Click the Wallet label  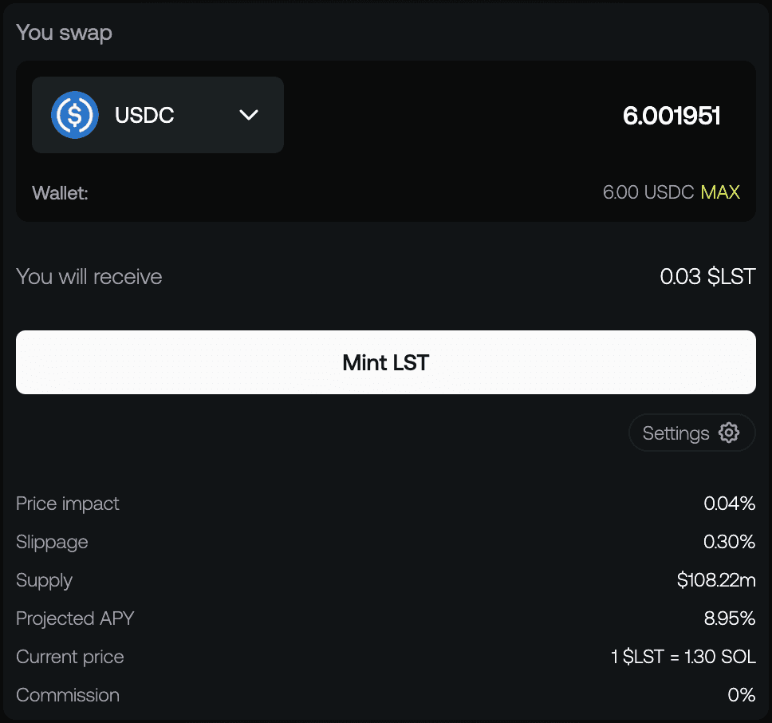[60, 193]
